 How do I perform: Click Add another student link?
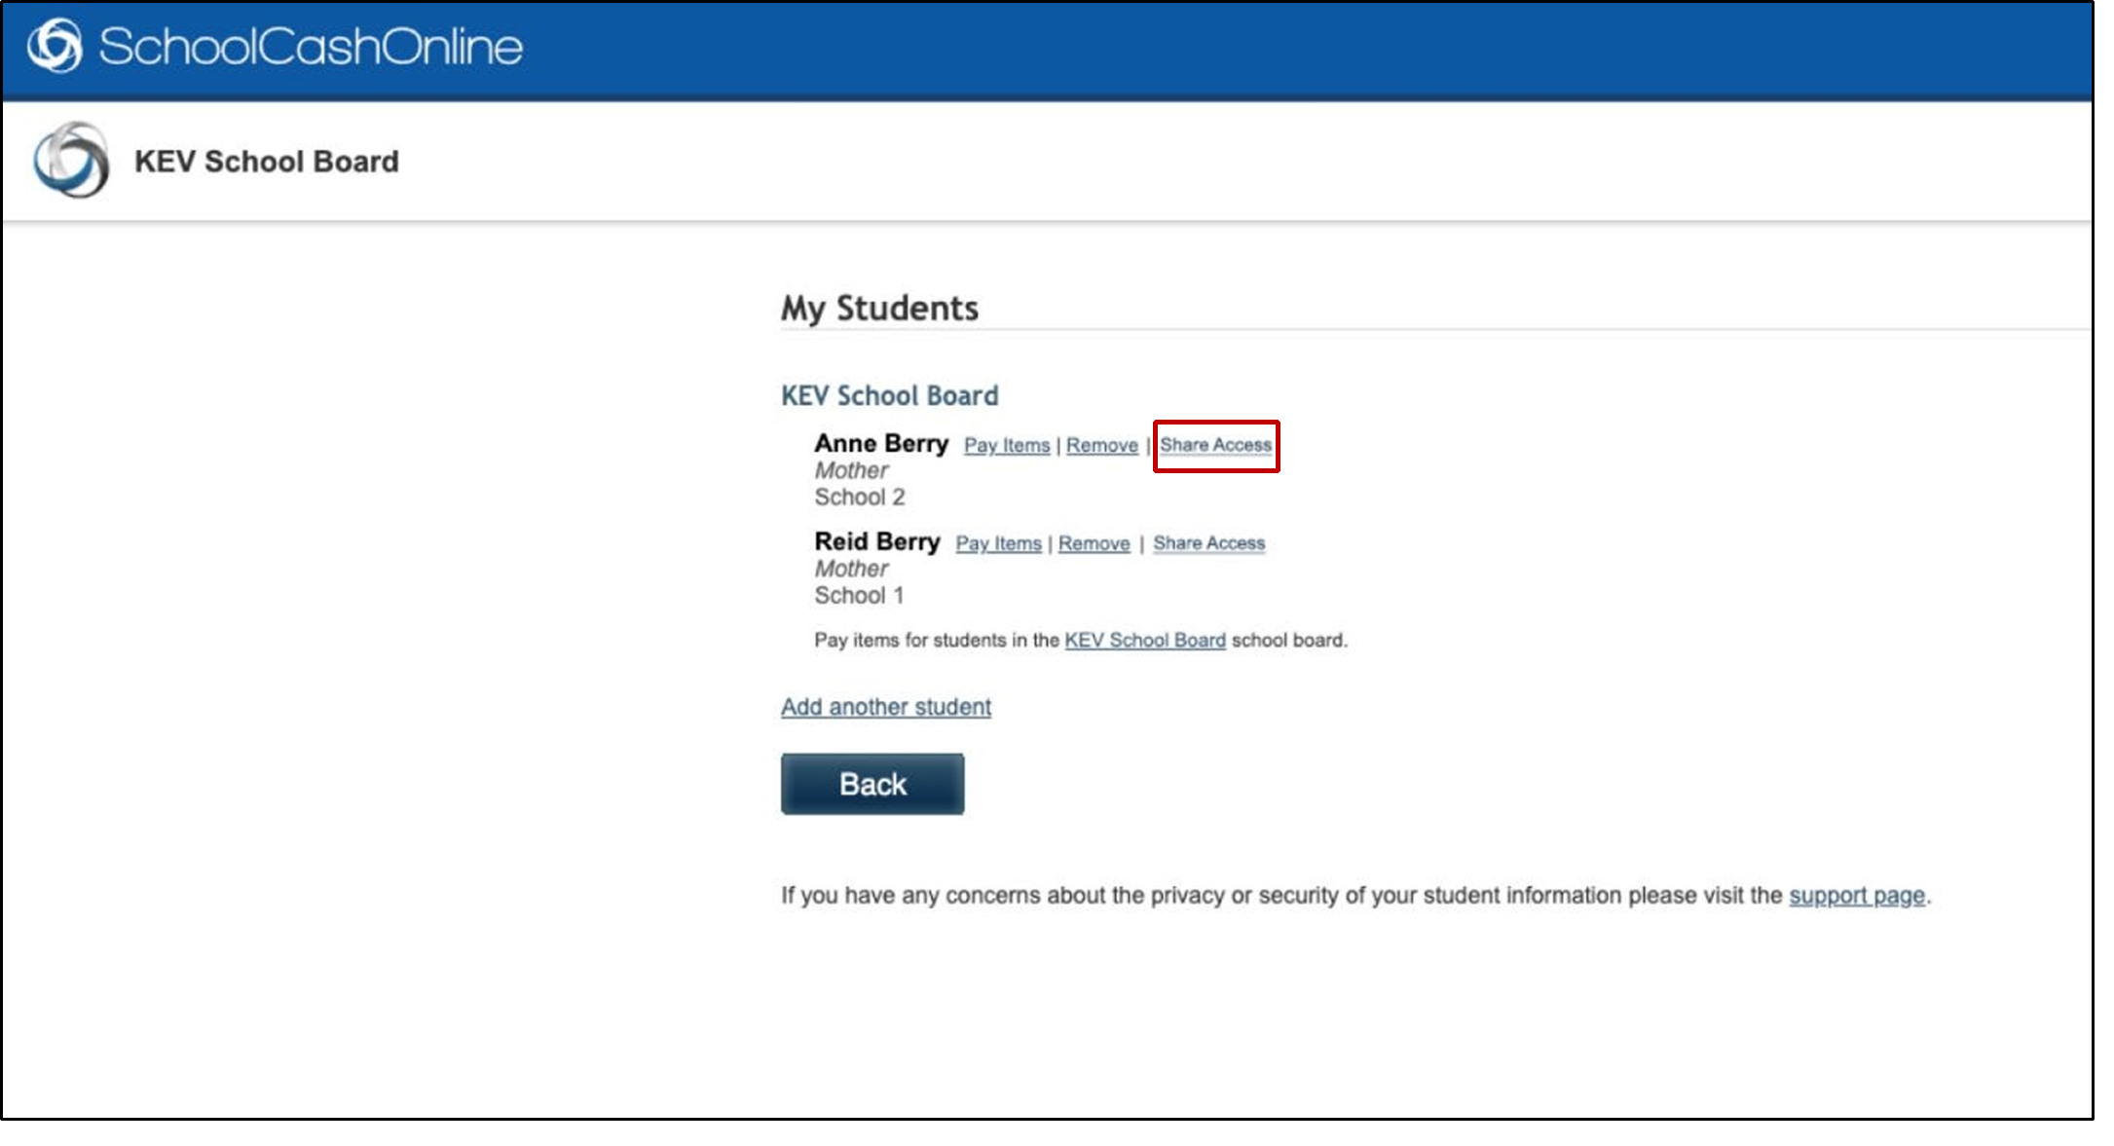885,707
